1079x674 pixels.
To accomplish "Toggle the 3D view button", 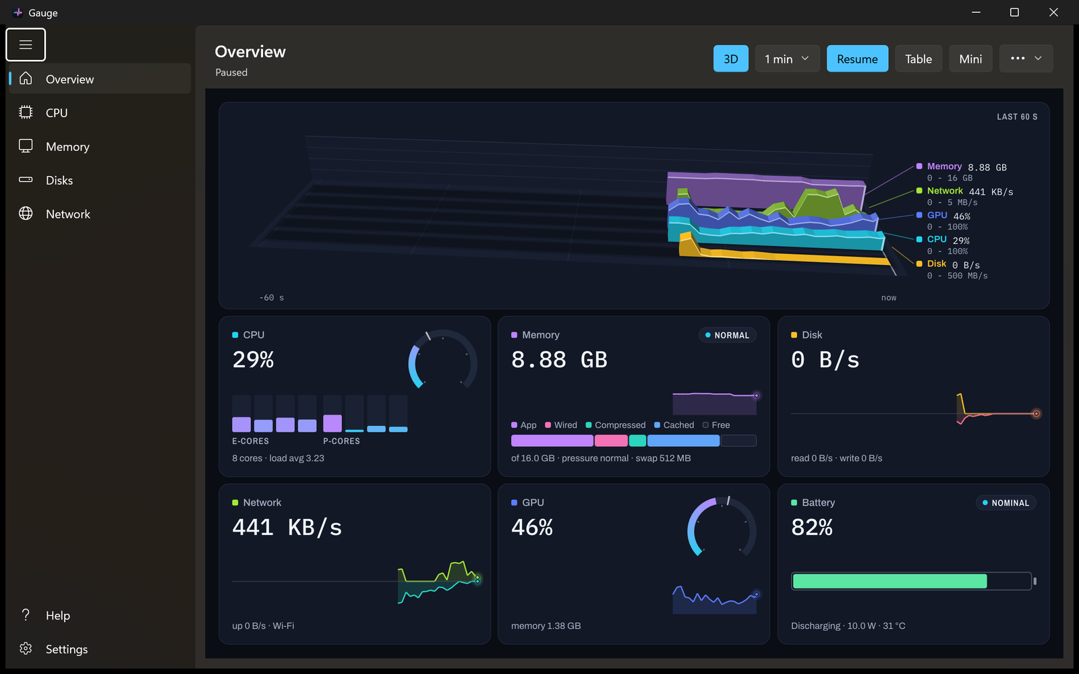I will [731, 59].
